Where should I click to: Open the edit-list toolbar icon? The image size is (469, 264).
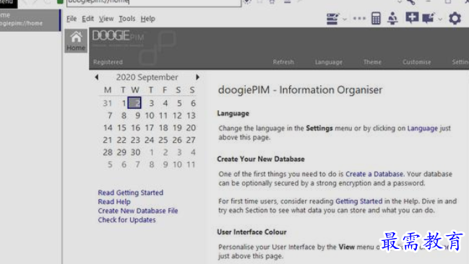tap(332, 19)
